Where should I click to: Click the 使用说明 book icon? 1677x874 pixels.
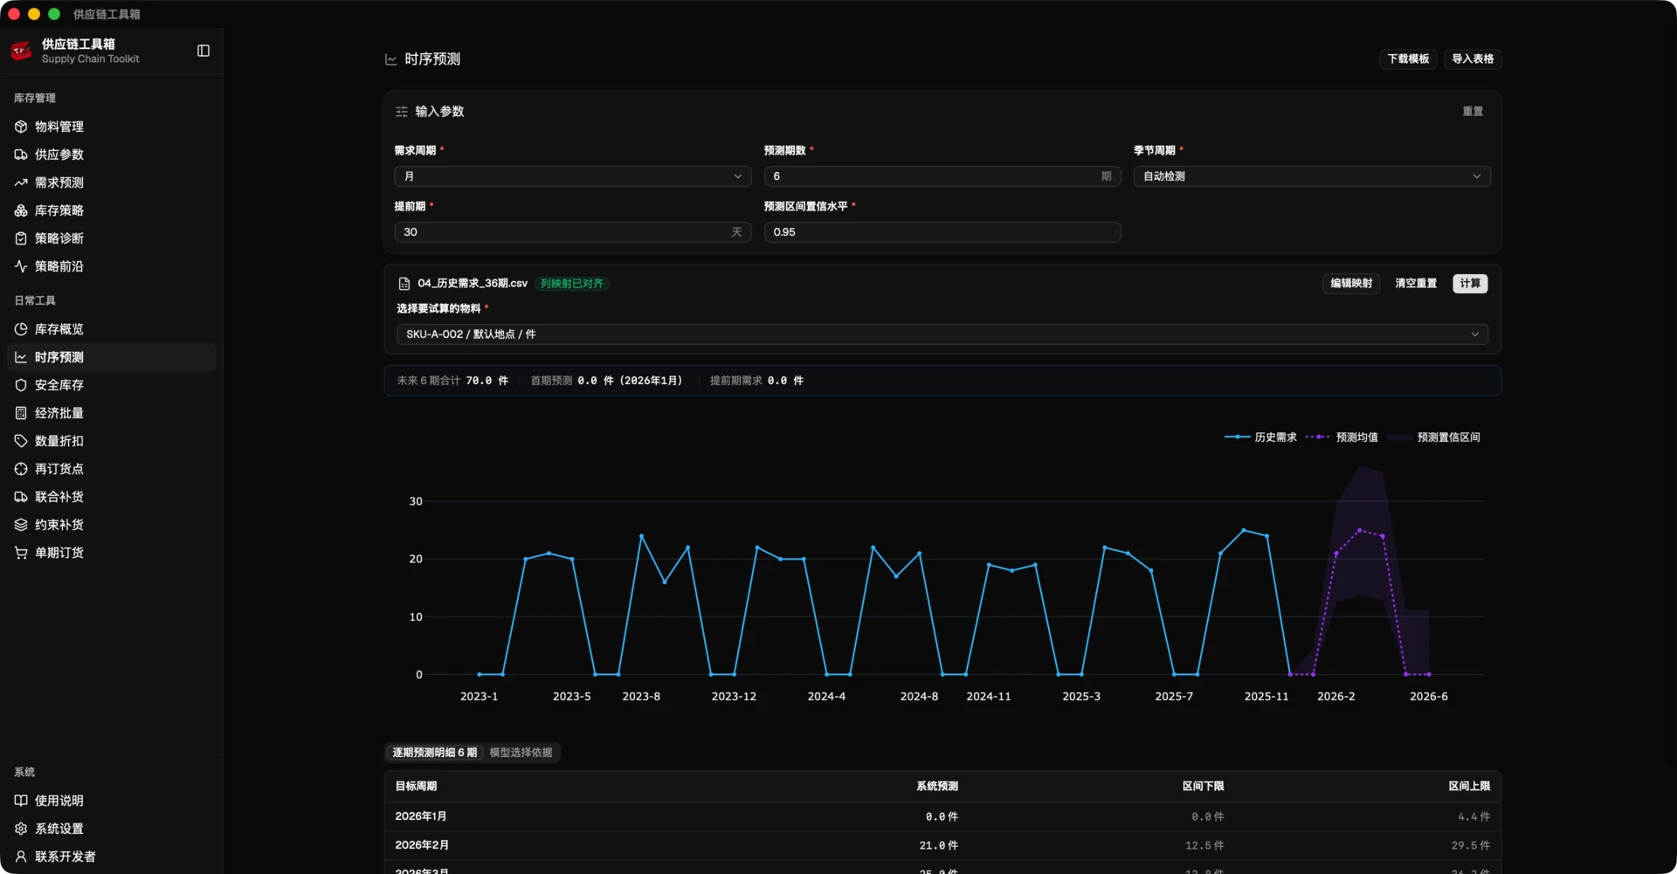pos(21,801)
